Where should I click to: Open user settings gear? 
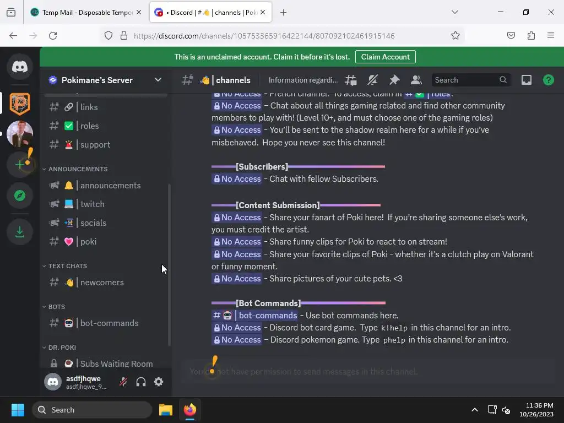tap(159, 382)
